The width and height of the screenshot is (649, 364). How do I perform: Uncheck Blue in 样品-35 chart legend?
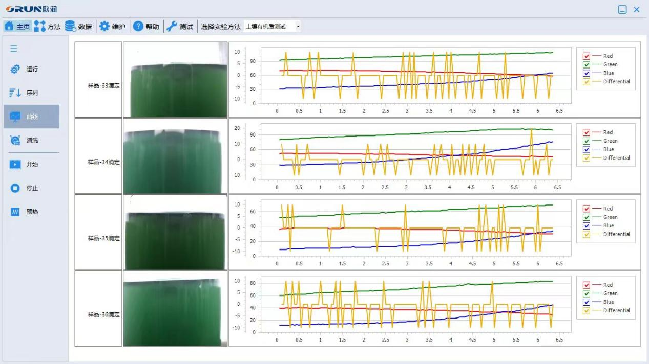pos(587,225)
